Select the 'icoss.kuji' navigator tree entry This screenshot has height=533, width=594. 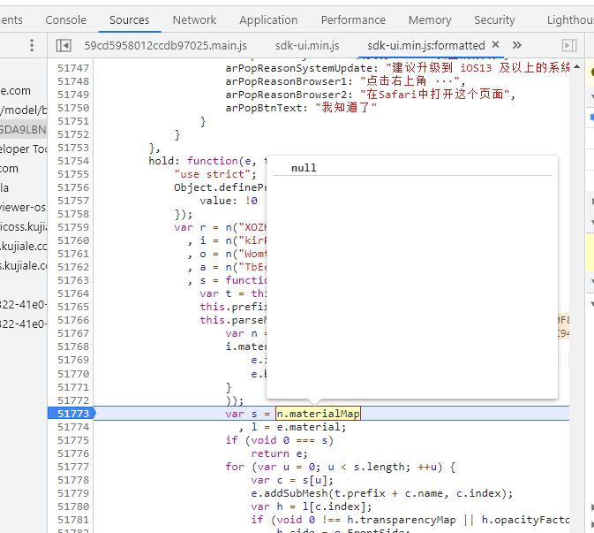(24, 226)
